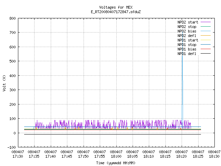The image size is (221, 166).
Task: Click the orange NPD2 defl legend line
Action: pyautogui.click(x=206, y=35)
